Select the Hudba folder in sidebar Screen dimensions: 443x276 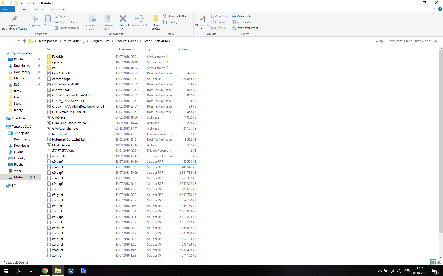click(19, 152)
